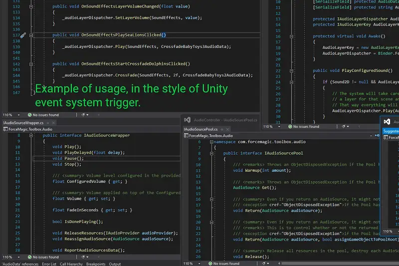
Task: Open the 'AudioData' references tab
Action: point(20,264)
